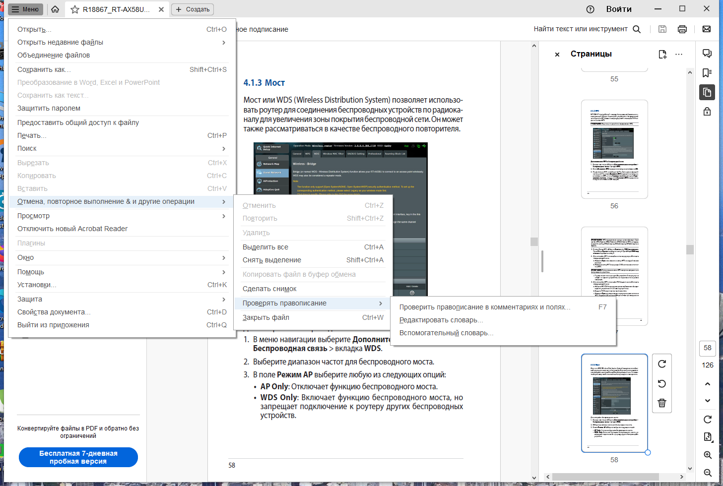
Task: Star the R18867_RT-AX58U document tab
Action: [x=75, y=9]
